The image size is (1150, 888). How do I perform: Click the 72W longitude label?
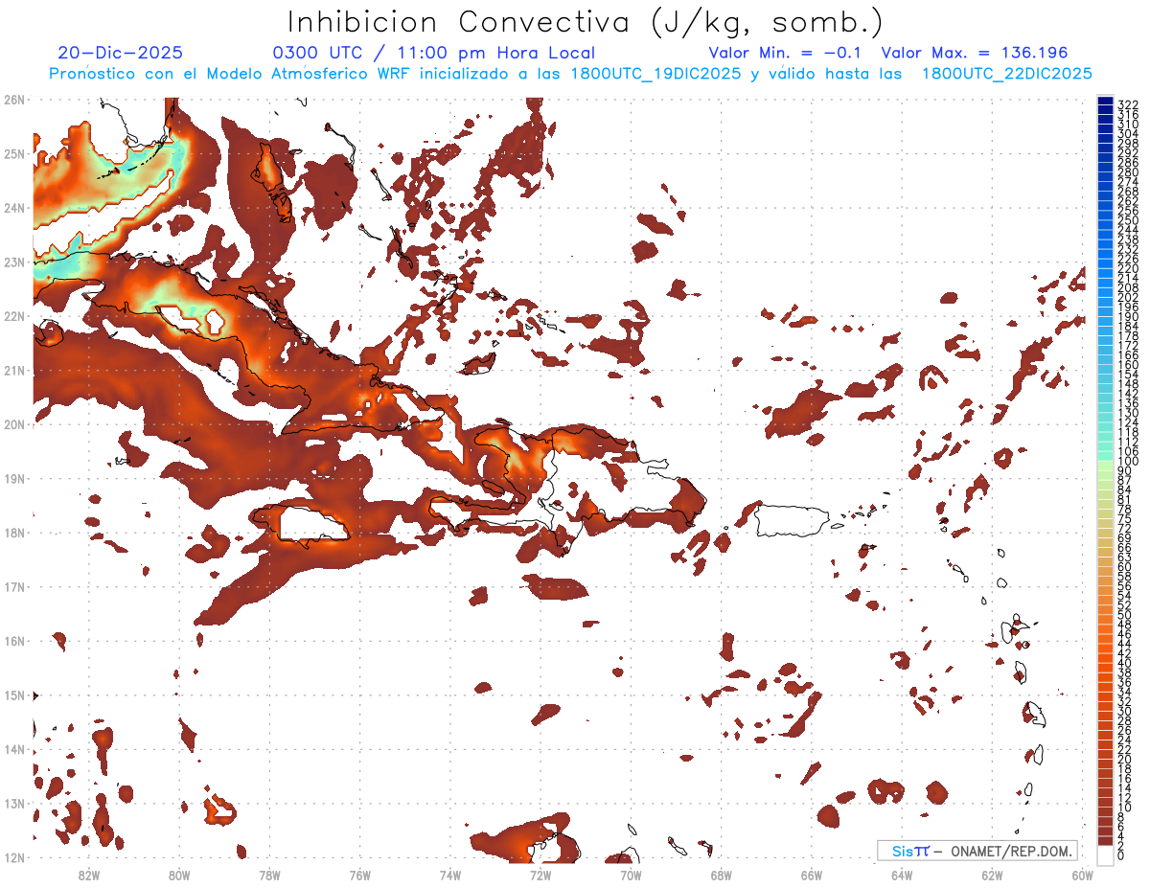(x=540, y=875)
